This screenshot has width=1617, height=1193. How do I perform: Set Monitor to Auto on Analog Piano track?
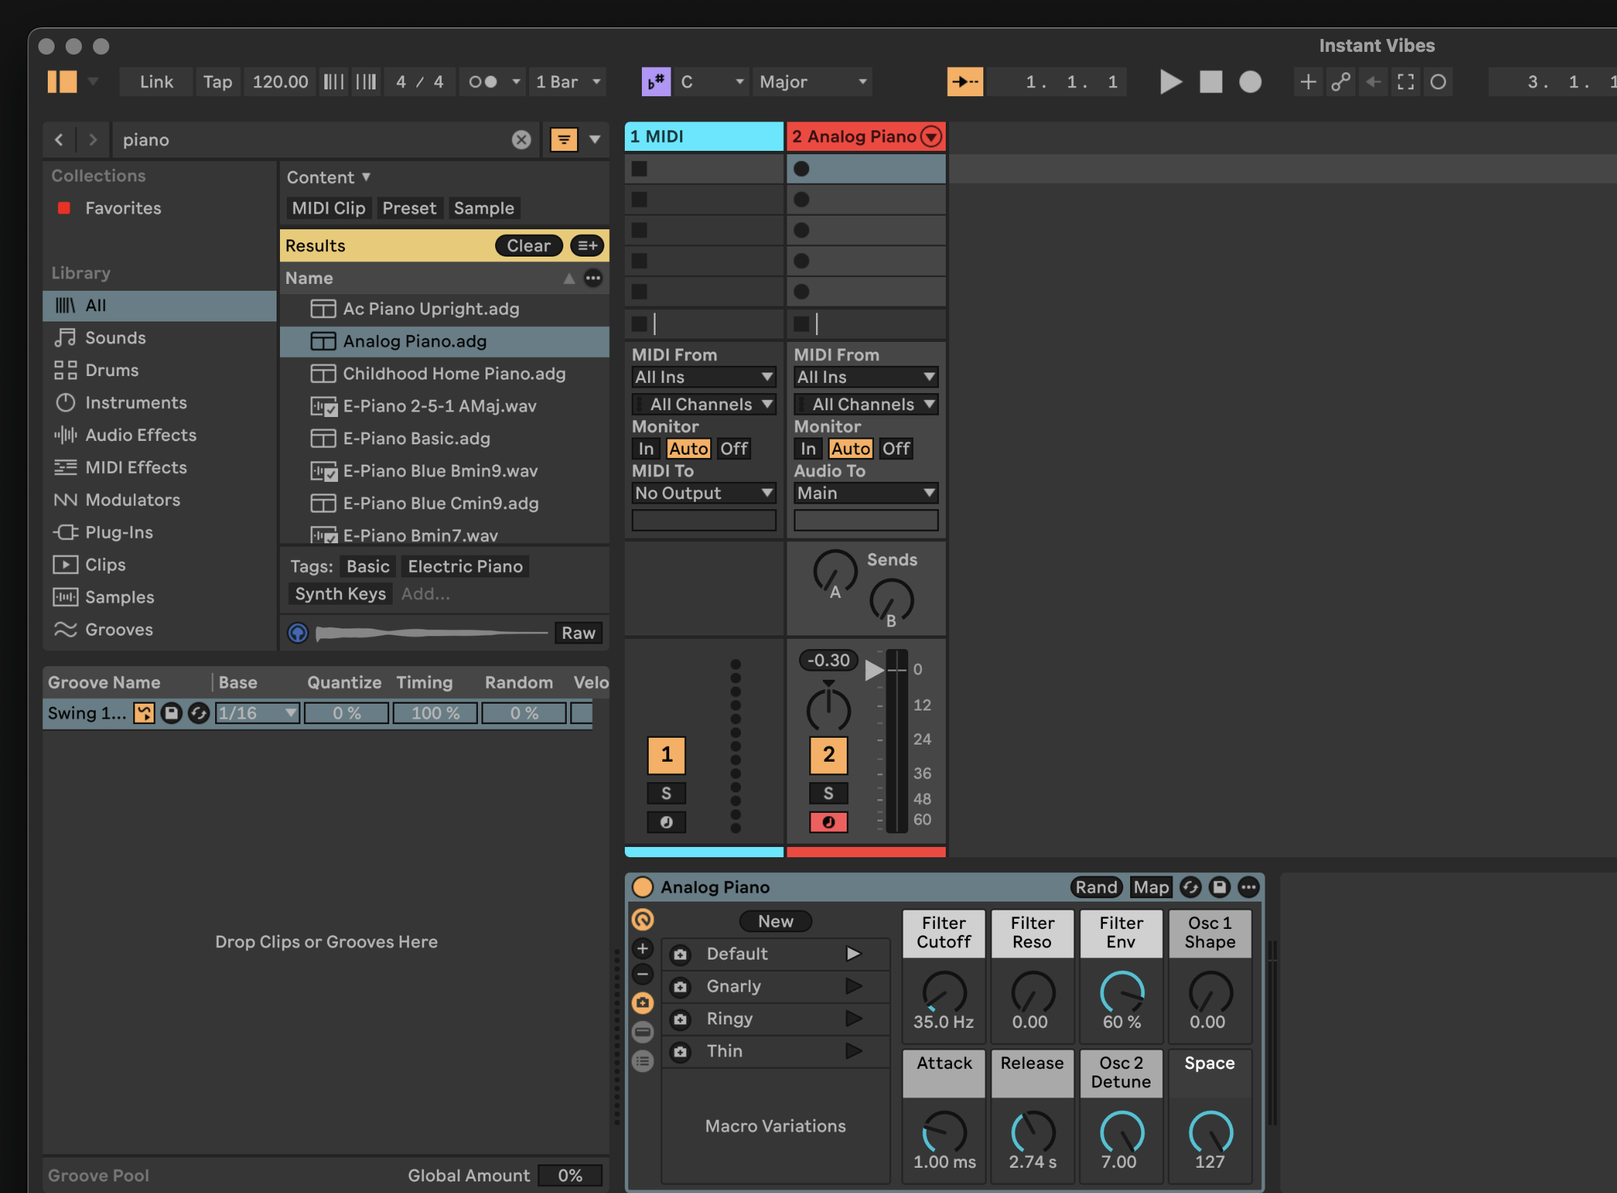coord(850,448)
